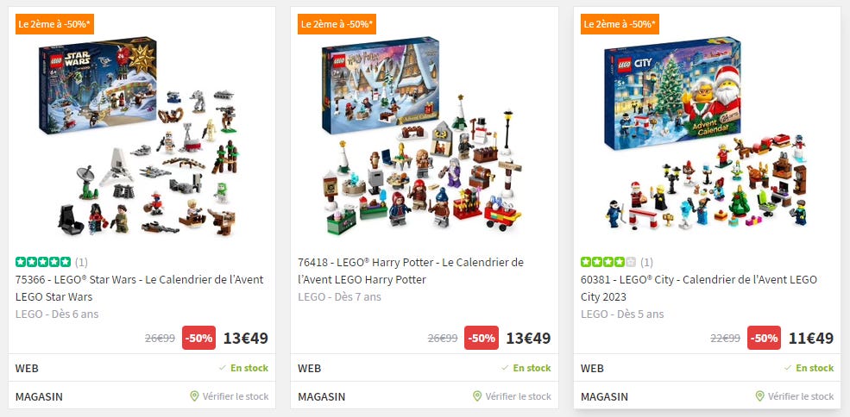Click Harry Potter WEB 'En stock' status

(x=526, y=368)
